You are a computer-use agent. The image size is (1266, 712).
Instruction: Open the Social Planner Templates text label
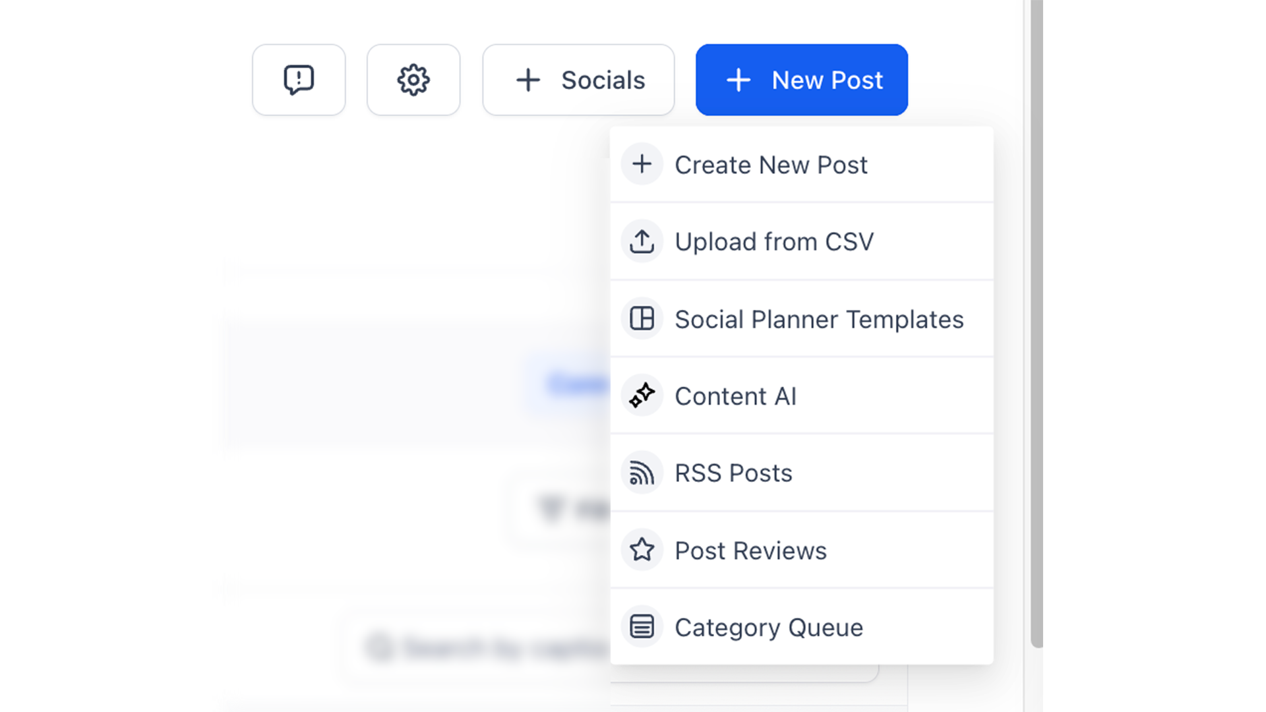pyautogui.click(x=819, y=319)
